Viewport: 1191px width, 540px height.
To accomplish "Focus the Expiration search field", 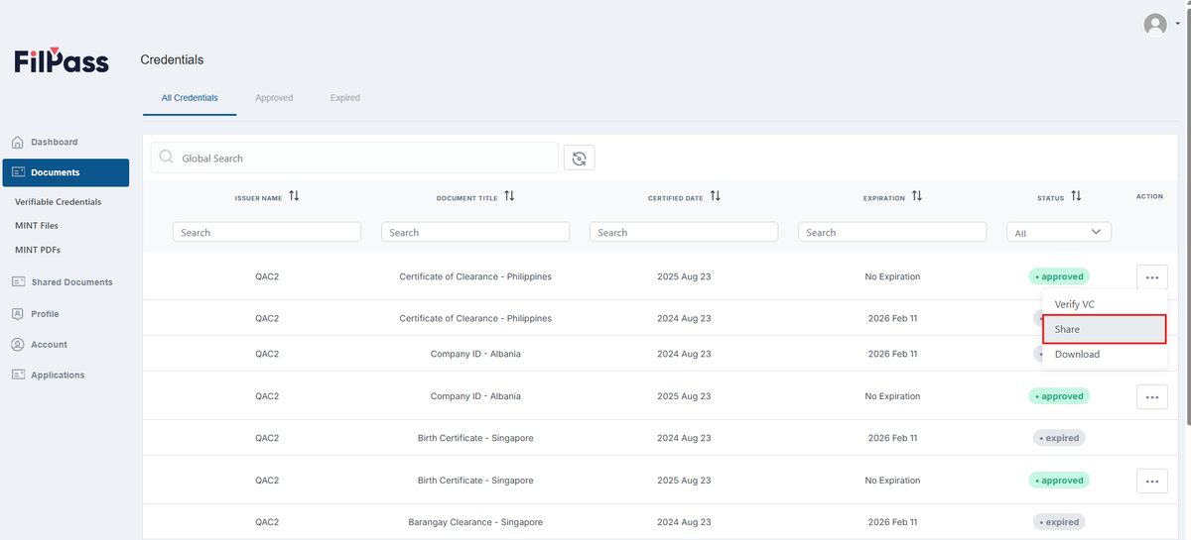I will click(892, 232).
